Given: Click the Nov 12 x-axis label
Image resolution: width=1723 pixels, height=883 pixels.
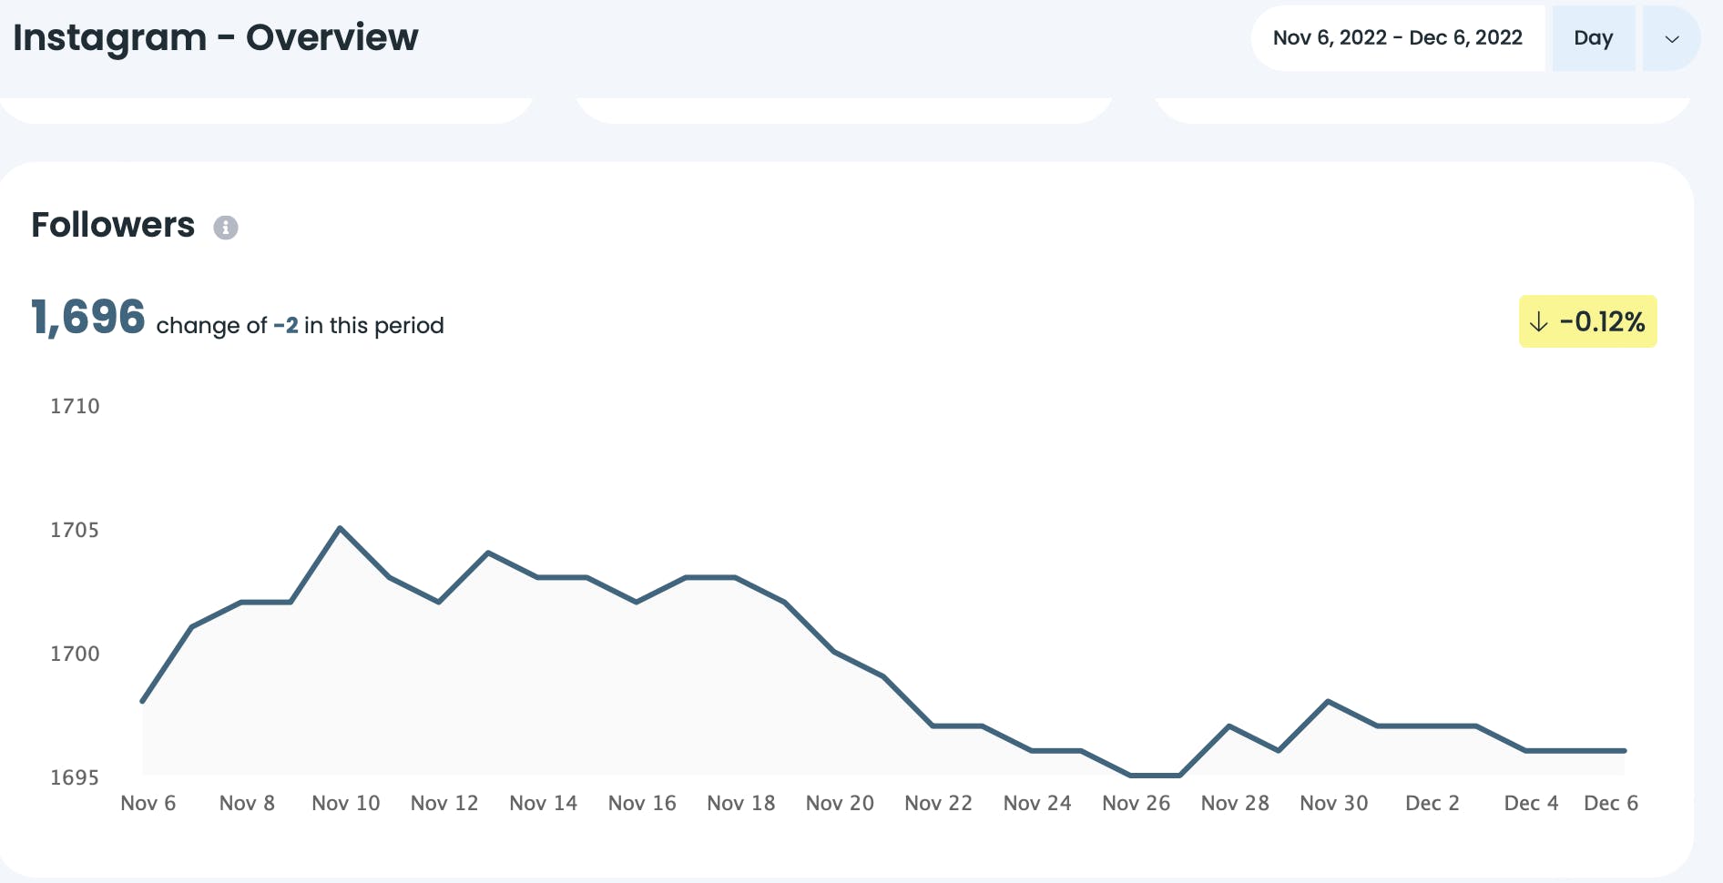Looking at the screenshot, I should point(444,803).
